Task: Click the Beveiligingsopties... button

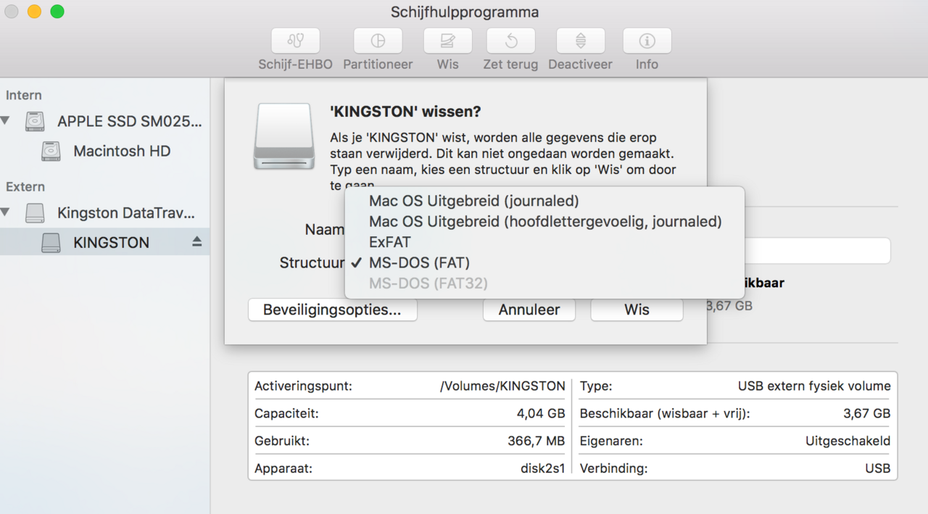Action: pyautogui.click(x=332, y=310)
